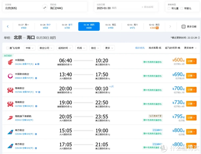Select the 01-31 周五 ¥490 date tab
This screenshot has height=154, width=201.
pos(111,26)
